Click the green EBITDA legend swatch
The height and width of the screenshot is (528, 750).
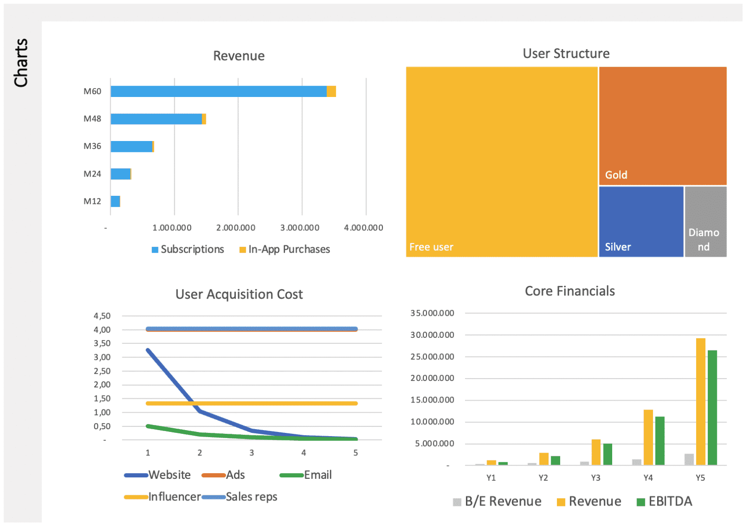(641, 502)
